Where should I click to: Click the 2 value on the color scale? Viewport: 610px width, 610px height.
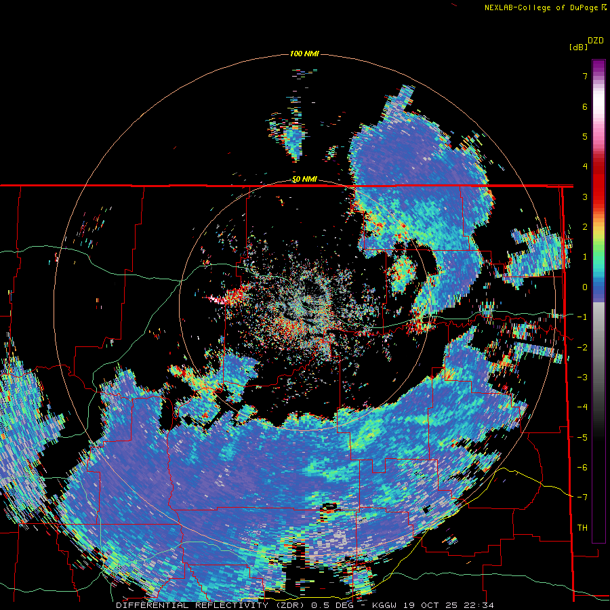(585, 227)
